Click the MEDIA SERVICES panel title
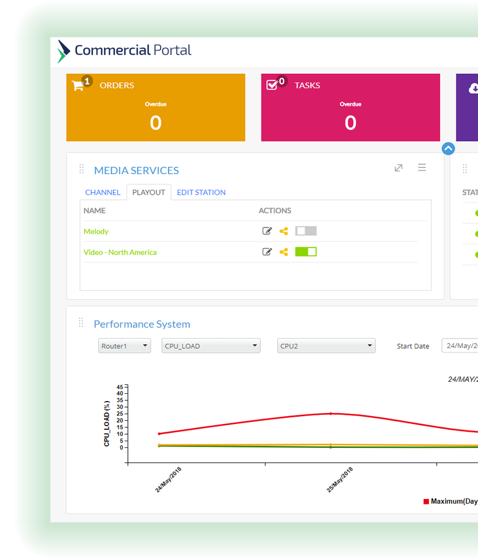The height and width of the screenshot is (559, 478). [136, 171]
